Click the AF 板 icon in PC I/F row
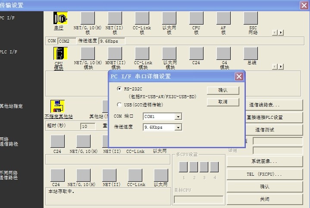The height and width of the screenshot is (208, 310). [x=223, y=18]
